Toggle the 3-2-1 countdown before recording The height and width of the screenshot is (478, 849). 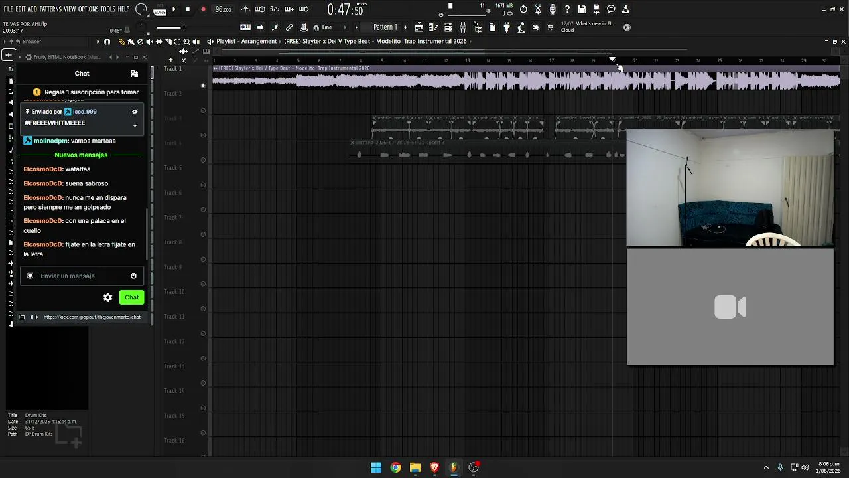pos(274,9)
